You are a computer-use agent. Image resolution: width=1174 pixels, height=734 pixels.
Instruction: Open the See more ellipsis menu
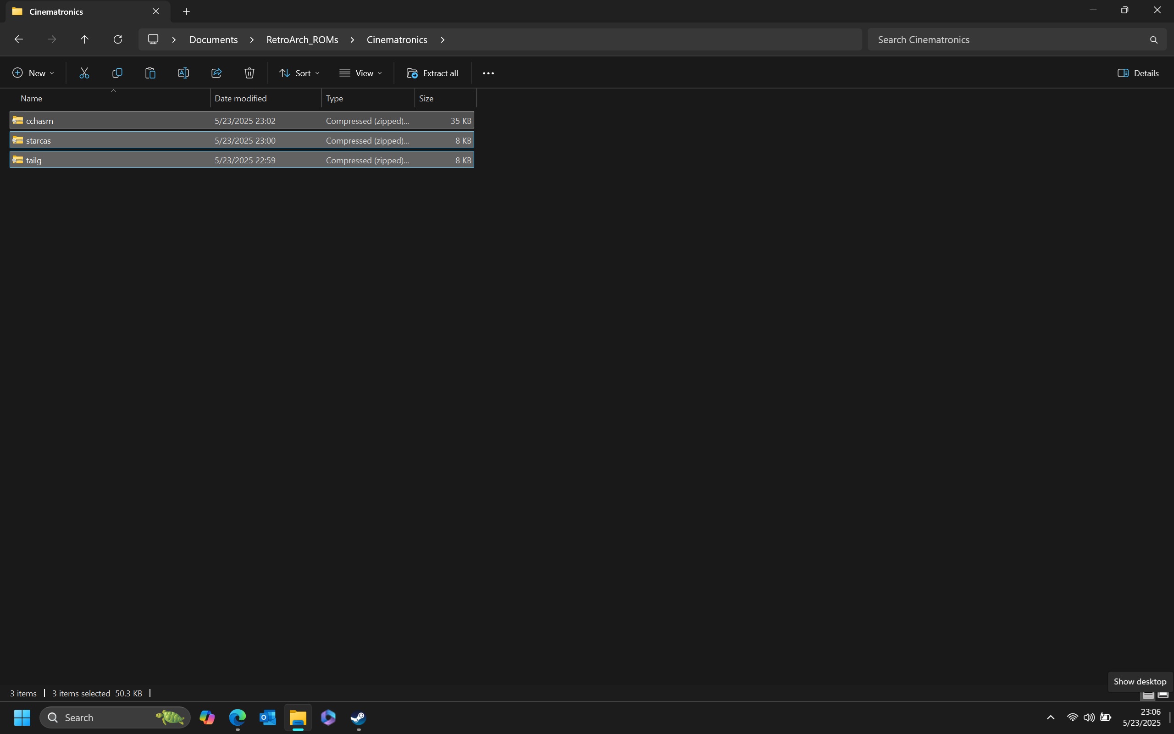(488, 73)
